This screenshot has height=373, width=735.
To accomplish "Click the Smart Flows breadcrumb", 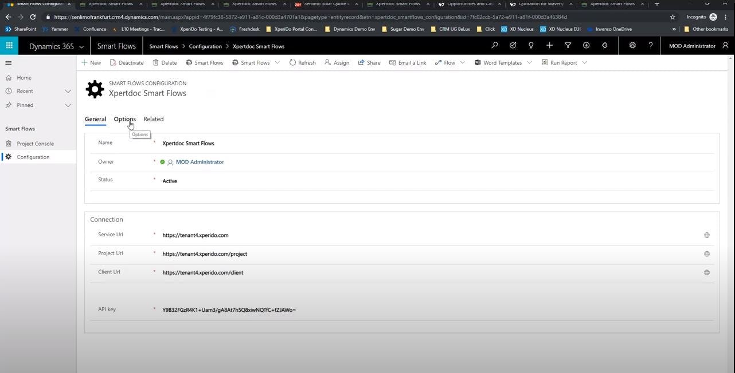I will pos(163,46).
